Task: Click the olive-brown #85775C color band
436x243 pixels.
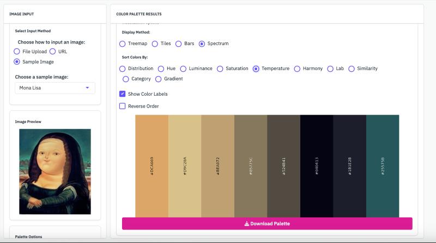Action: [251, 166]
